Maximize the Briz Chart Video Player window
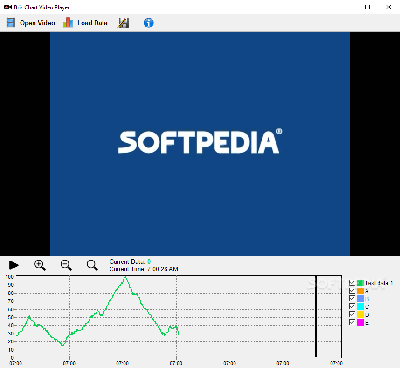400x368 pixels. point(367,7)
